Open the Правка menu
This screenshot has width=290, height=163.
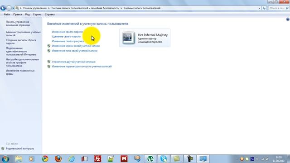(x=18, y=14)
